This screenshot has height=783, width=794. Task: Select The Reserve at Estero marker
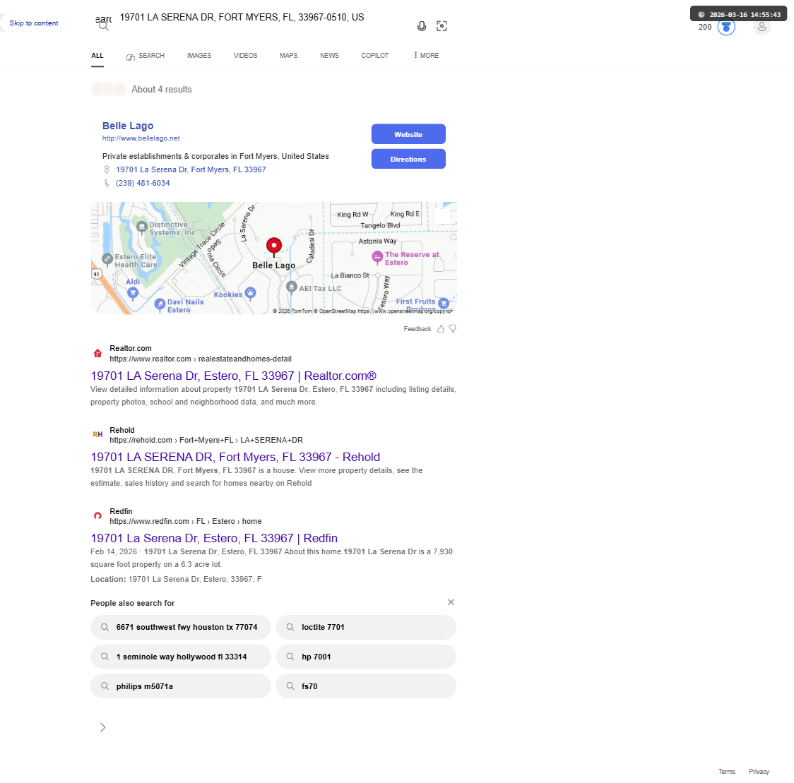[x=377, y=257]
